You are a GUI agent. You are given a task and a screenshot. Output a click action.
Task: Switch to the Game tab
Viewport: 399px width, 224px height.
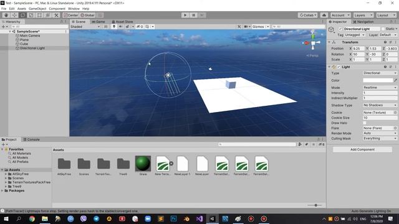tap(99, 22)
